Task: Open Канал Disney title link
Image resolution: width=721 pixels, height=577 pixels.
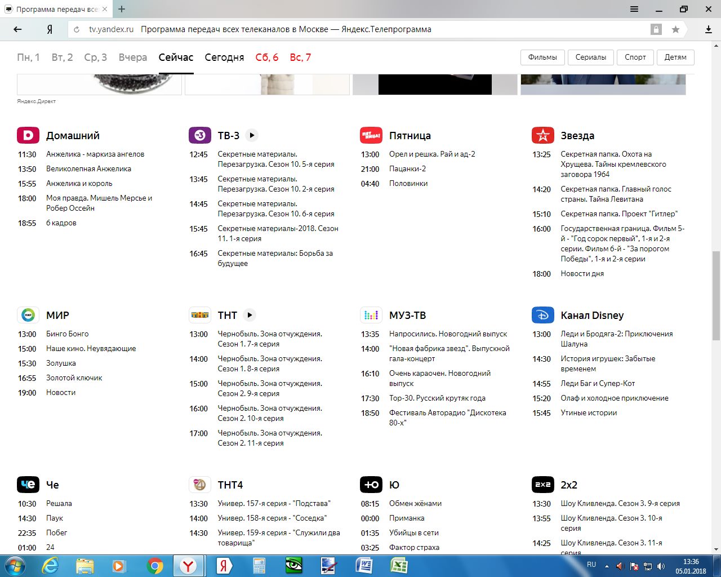Action: pos(592,315)
